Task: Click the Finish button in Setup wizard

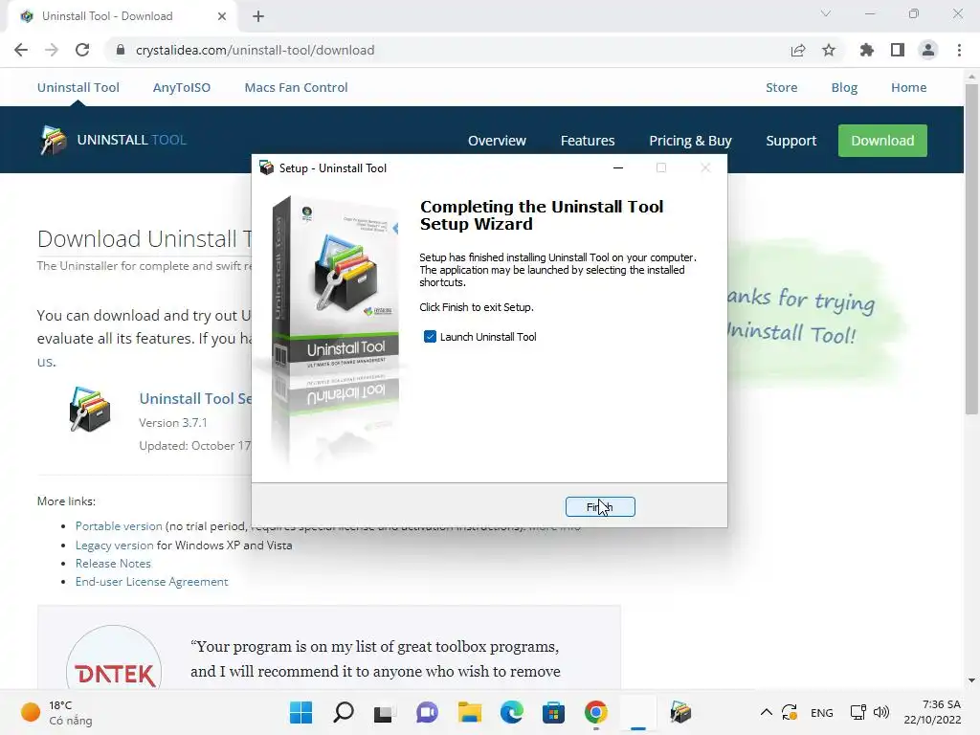Action: 600,507
